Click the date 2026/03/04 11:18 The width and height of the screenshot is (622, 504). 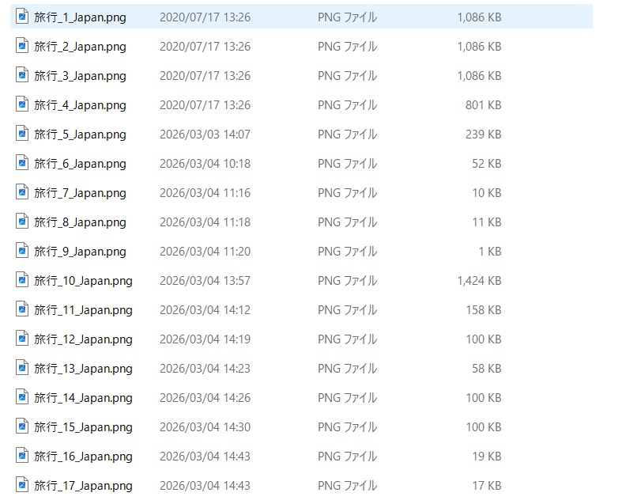pyautogui.click(x=205, y=222)
